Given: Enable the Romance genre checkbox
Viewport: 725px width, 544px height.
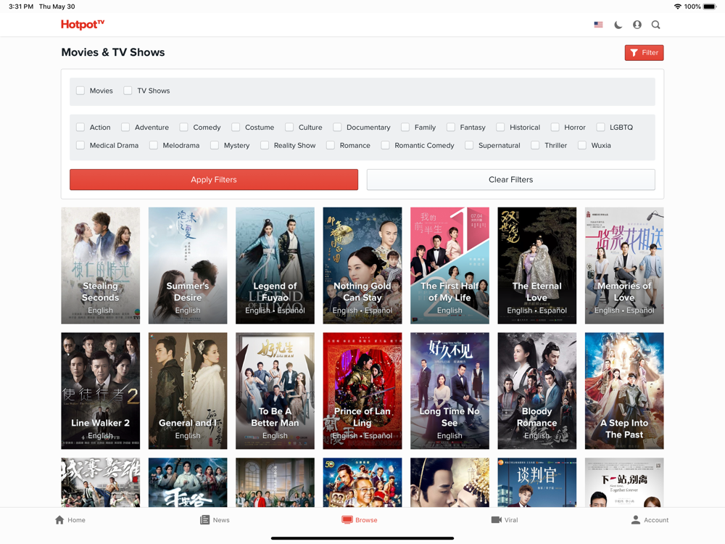Looking at the screenshot, I should click(331, 145).
